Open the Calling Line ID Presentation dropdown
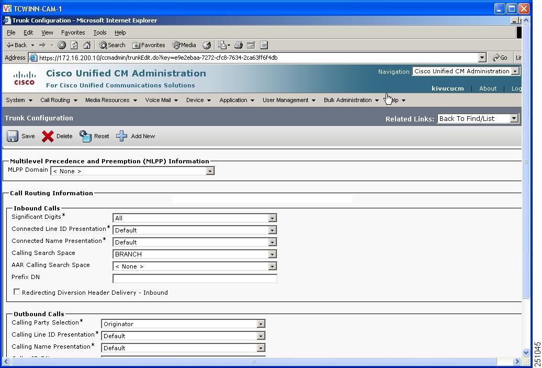This screenshot has height=368, width=542. tap(261, 336)
